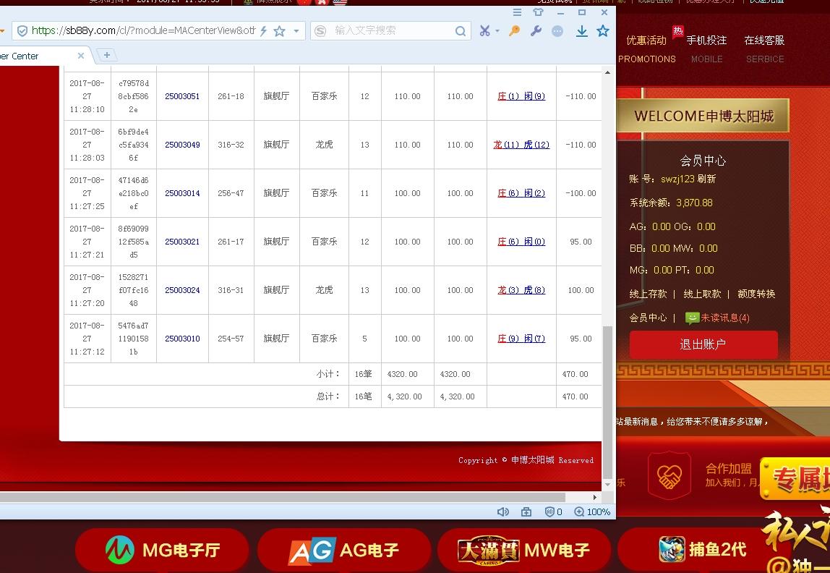The width and height of the screenshot is (830, 573).
Task: Open the toolbox icon in browser status bar
Action: click(x=526, y=512)
